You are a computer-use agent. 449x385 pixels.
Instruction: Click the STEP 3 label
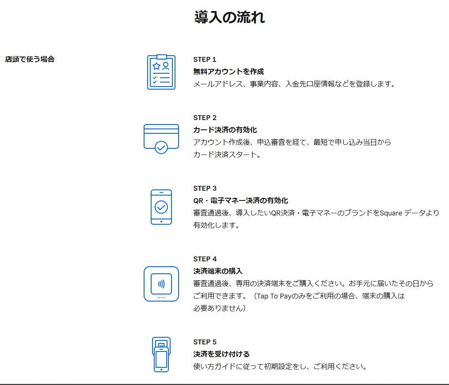pyautogui.click(x=205, y=189)
